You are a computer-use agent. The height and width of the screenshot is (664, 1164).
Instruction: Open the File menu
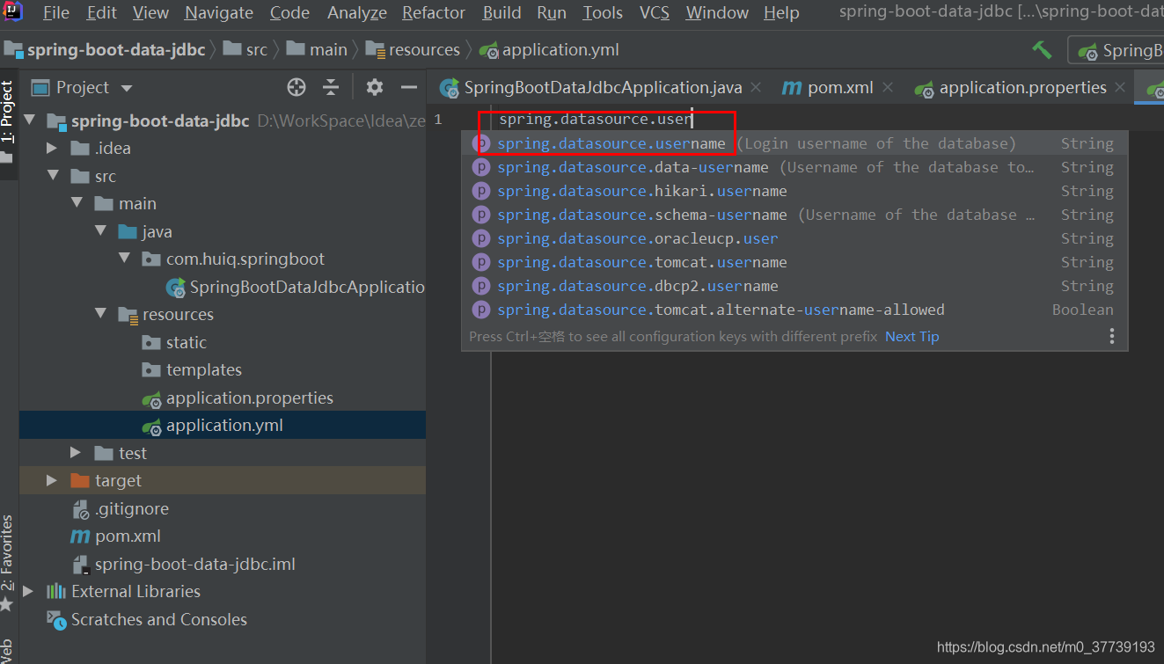pyautogui.click(x=56, y=12)
